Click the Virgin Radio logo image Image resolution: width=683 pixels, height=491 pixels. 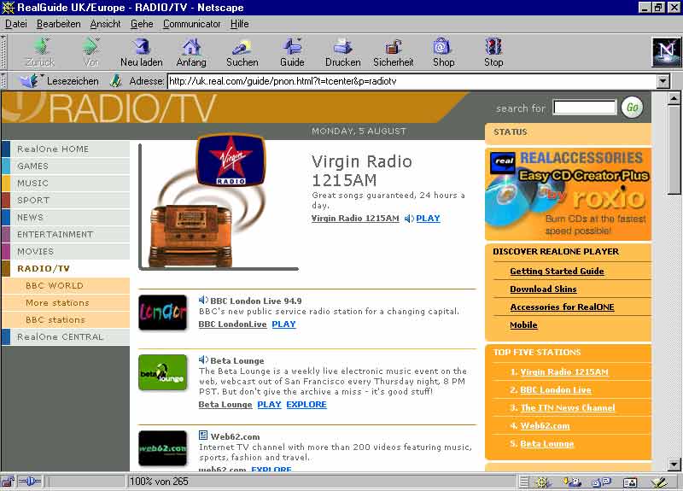click(x=231, y=161)
